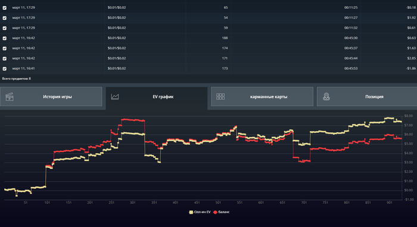Select the result value $1.92
The height and width of the screenshot is (227, 417).
point(412,18)
